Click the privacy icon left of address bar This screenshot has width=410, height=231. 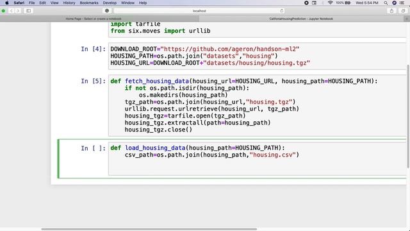107,11
